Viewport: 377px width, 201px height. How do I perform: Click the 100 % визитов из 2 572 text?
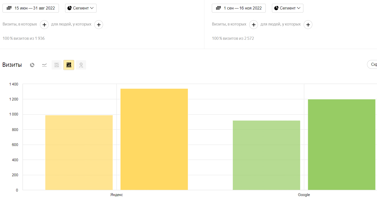(233, 38)
